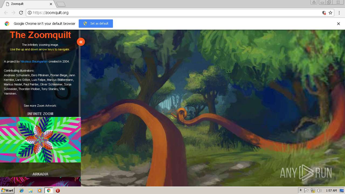Click the Chrome logo in the notification bar
The width and height of the screenshot is (345, 194).
tap(7, 24)
